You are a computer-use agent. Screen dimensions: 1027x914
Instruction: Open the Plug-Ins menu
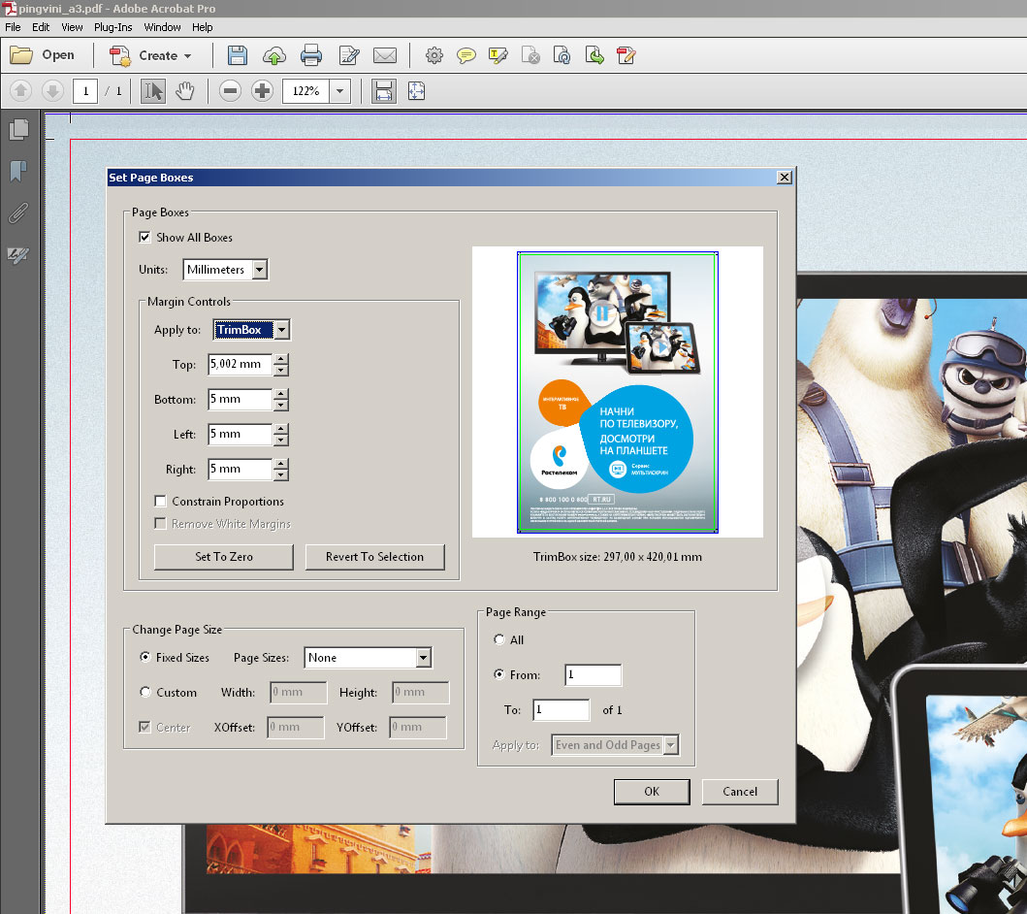(x=113, y=27)
